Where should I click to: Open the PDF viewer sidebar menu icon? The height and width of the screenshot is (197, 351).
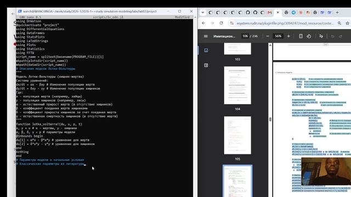pos(206,36)
